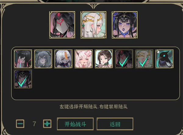
Task: Select the black magpie bird follower
Action: (x=164, y=59)
